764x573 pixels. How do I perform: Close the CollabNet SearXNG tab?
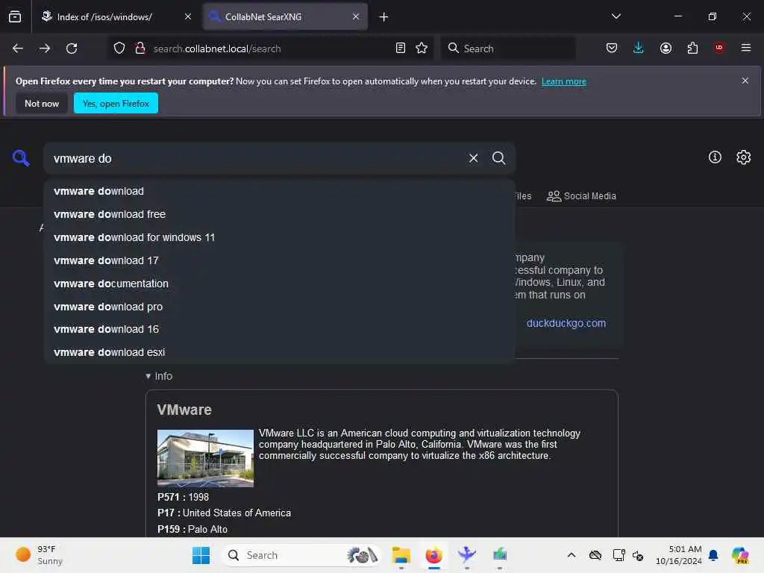[356, 16]
